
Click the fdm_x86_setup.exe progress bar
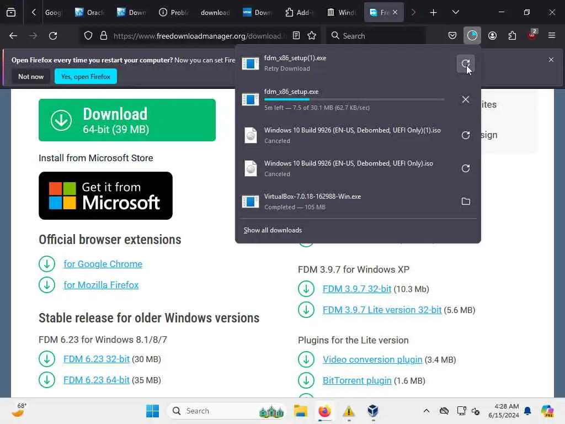[x=354, y=99]
